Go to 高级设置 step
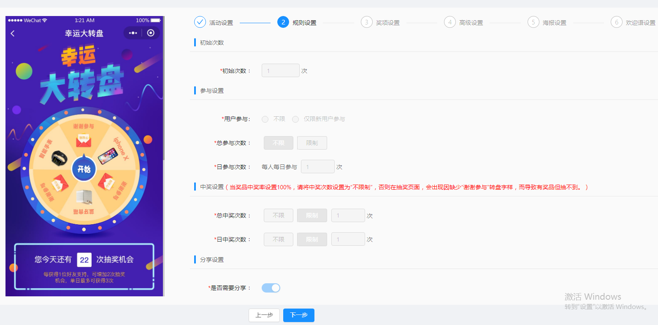 [x=471, y=23]
